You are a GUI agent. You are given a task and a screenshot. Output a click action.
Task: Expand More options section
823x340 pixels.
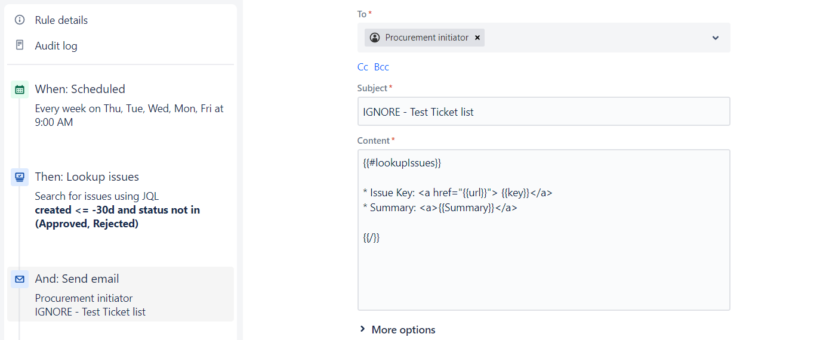point(397,330)
